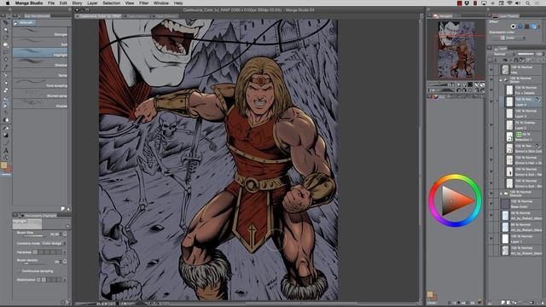The image size is (546, 307).
Task: Select the Droplet sub tool
Action: tap(40, 103)
